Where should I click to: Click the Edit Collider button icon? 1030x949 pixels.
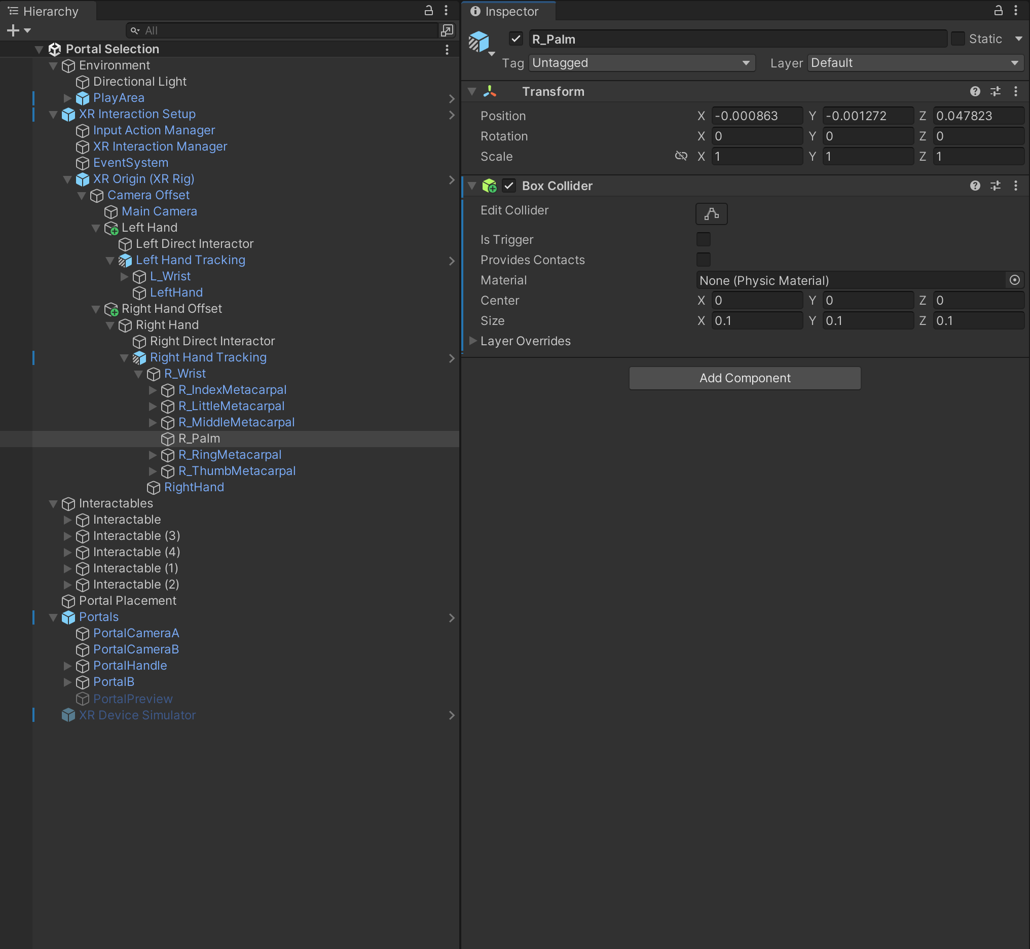pos(711,213)
